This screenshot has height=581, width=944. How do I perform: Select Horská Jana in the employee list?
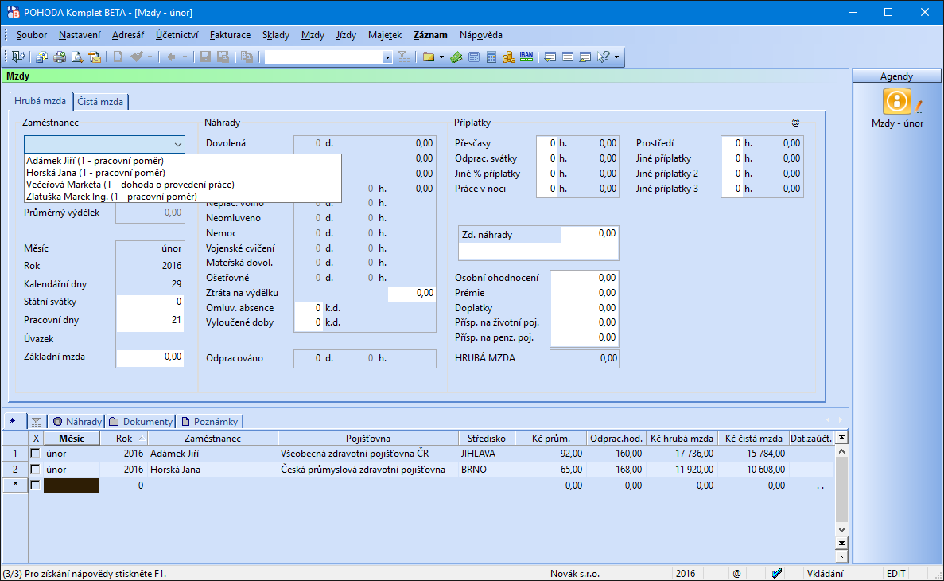coord(183,173)
